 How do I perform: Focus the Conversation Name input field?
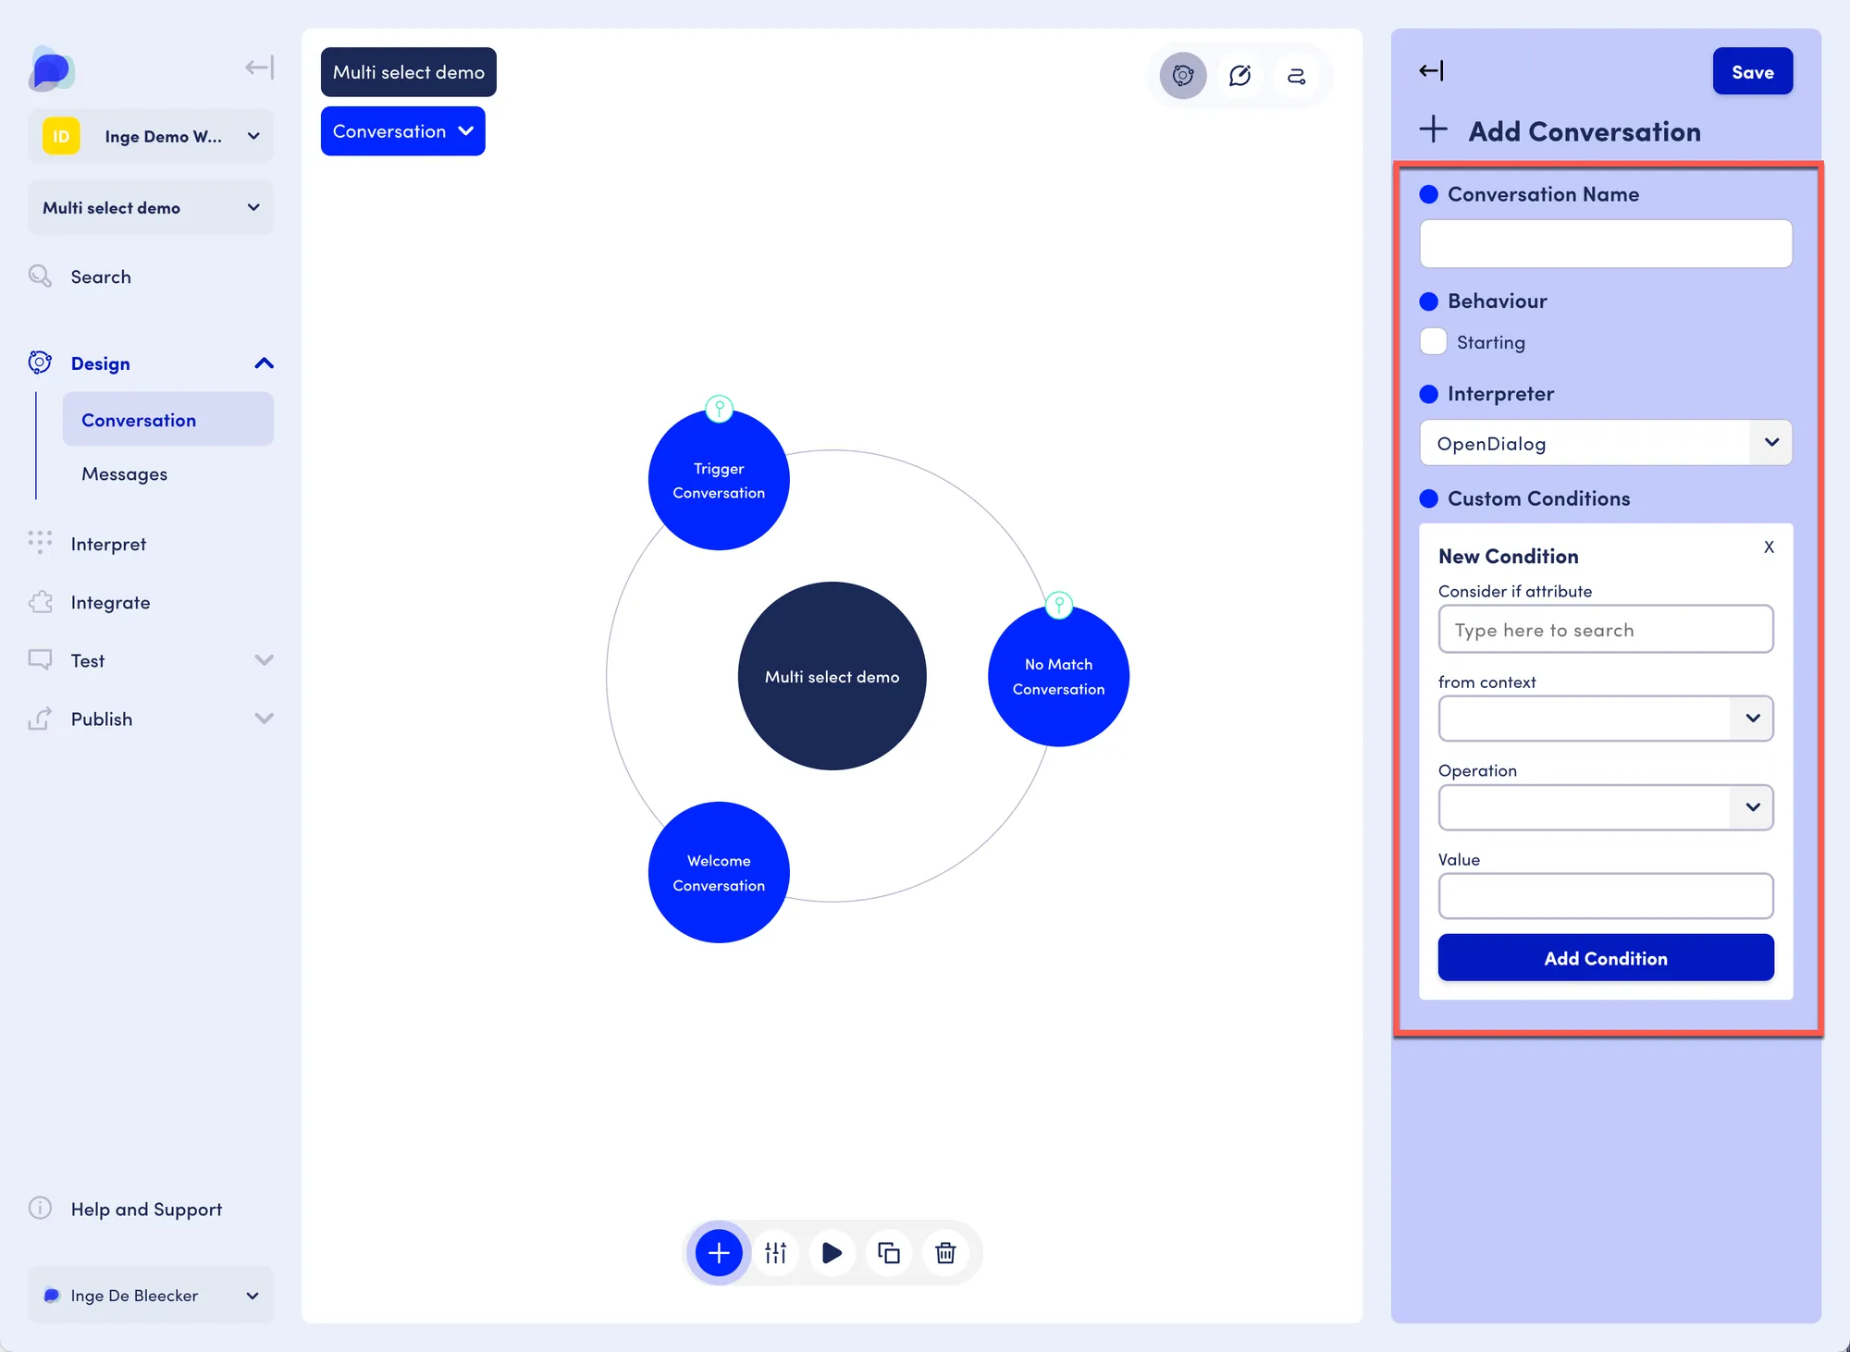point(1606,244)
